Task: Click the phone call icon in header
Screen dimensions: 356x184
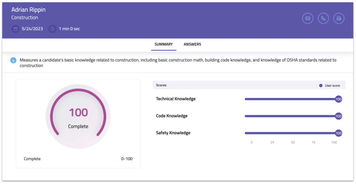Action: pos(323,18)
